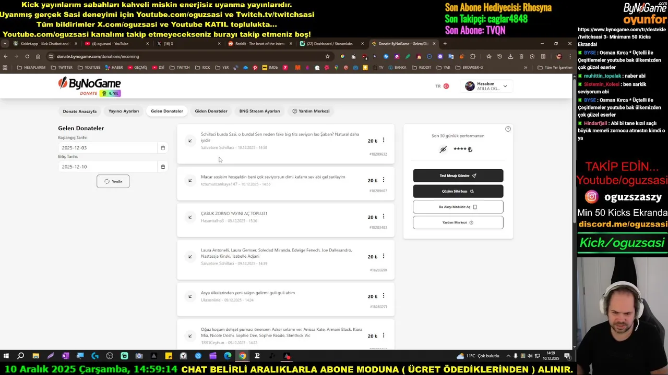Expand the YOUTUBE bookmarks folder
Viewport: 668px width, 375px height.
pyautogui.click(x=89, y=67)
